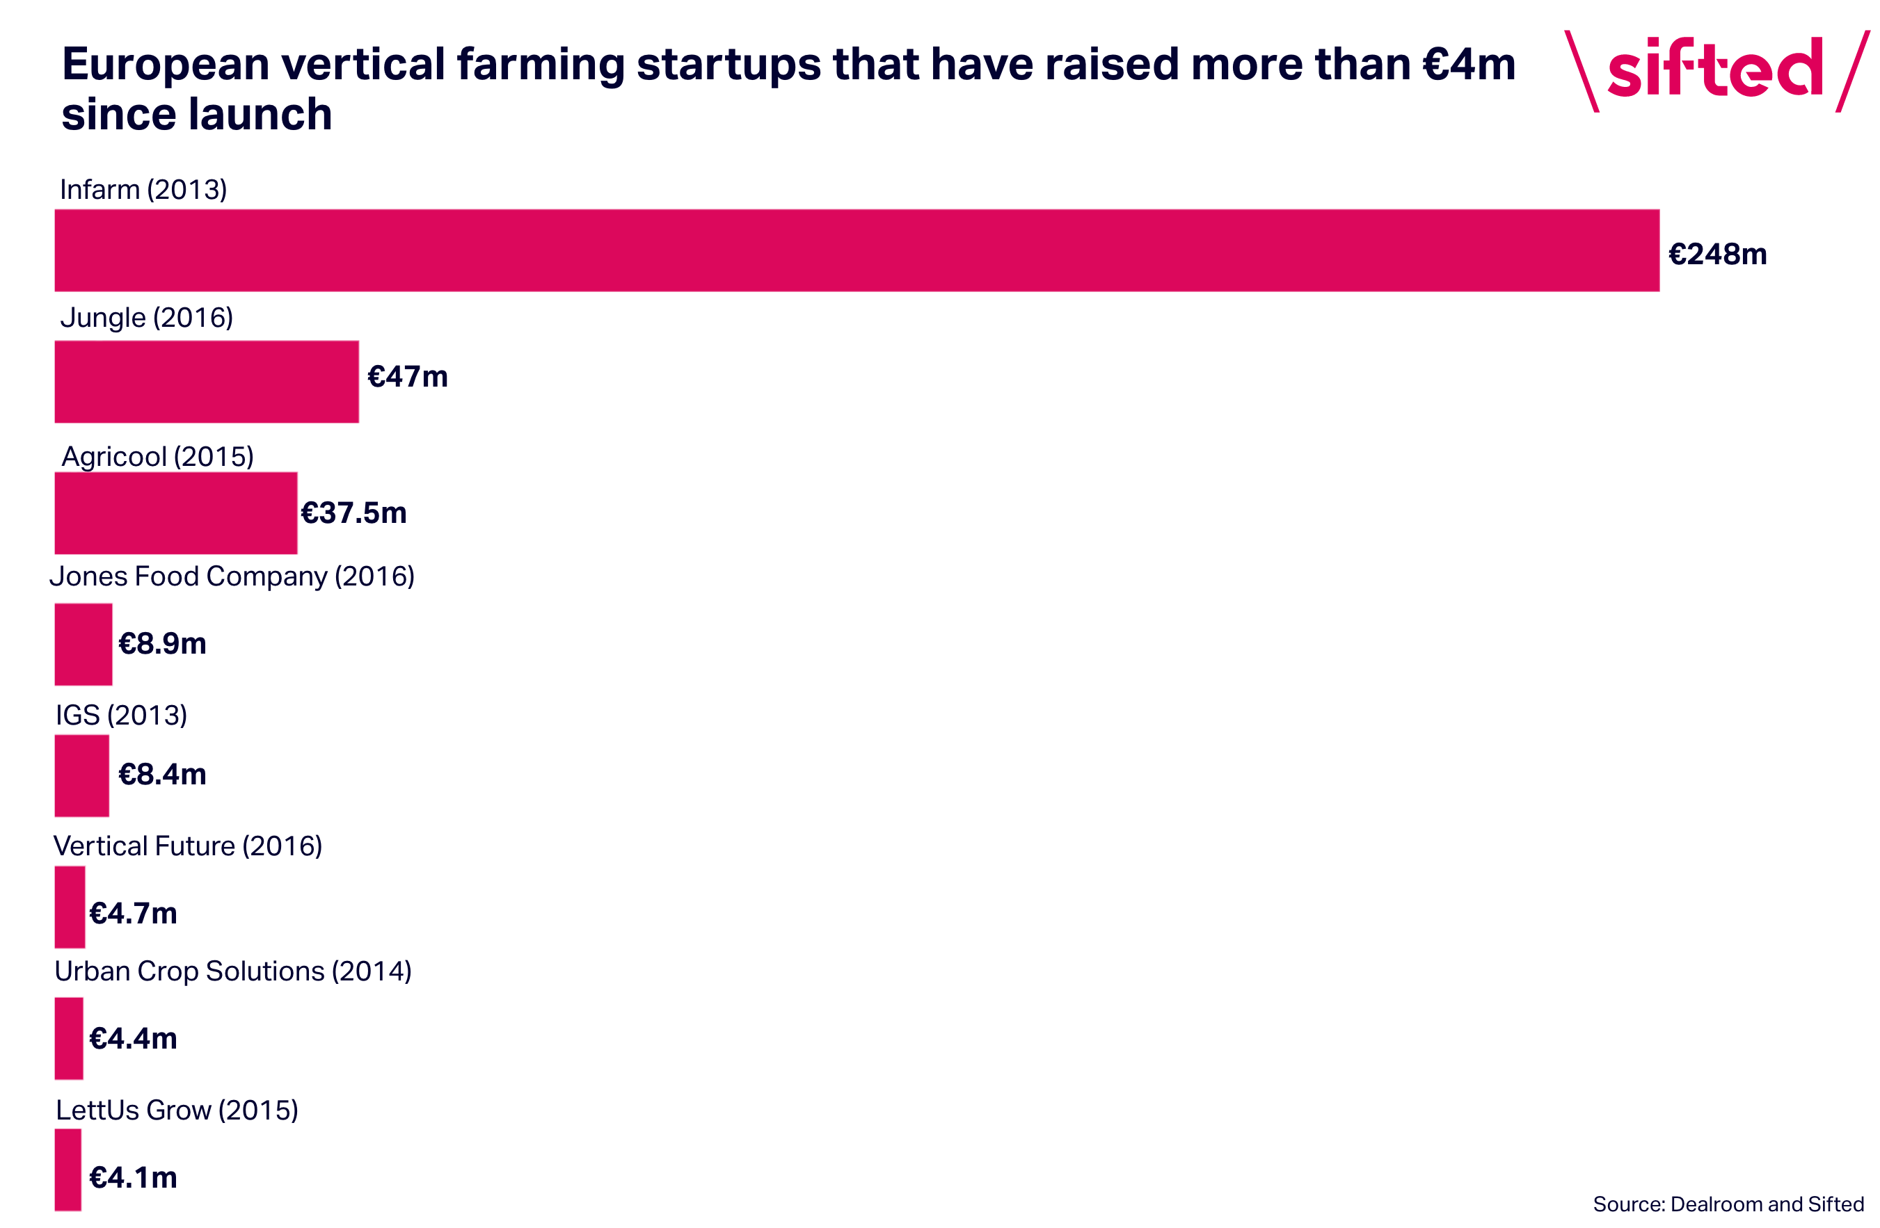Click the Source: Dealroom and Sifted text
Viewport: 1880px width, 1228px height.
[1728, 1204]
